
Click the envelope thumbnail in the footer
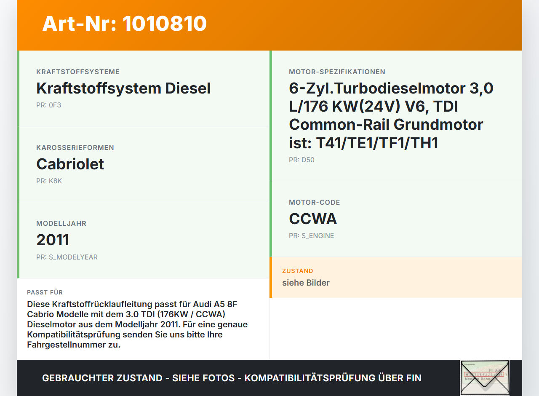[485, 378]
